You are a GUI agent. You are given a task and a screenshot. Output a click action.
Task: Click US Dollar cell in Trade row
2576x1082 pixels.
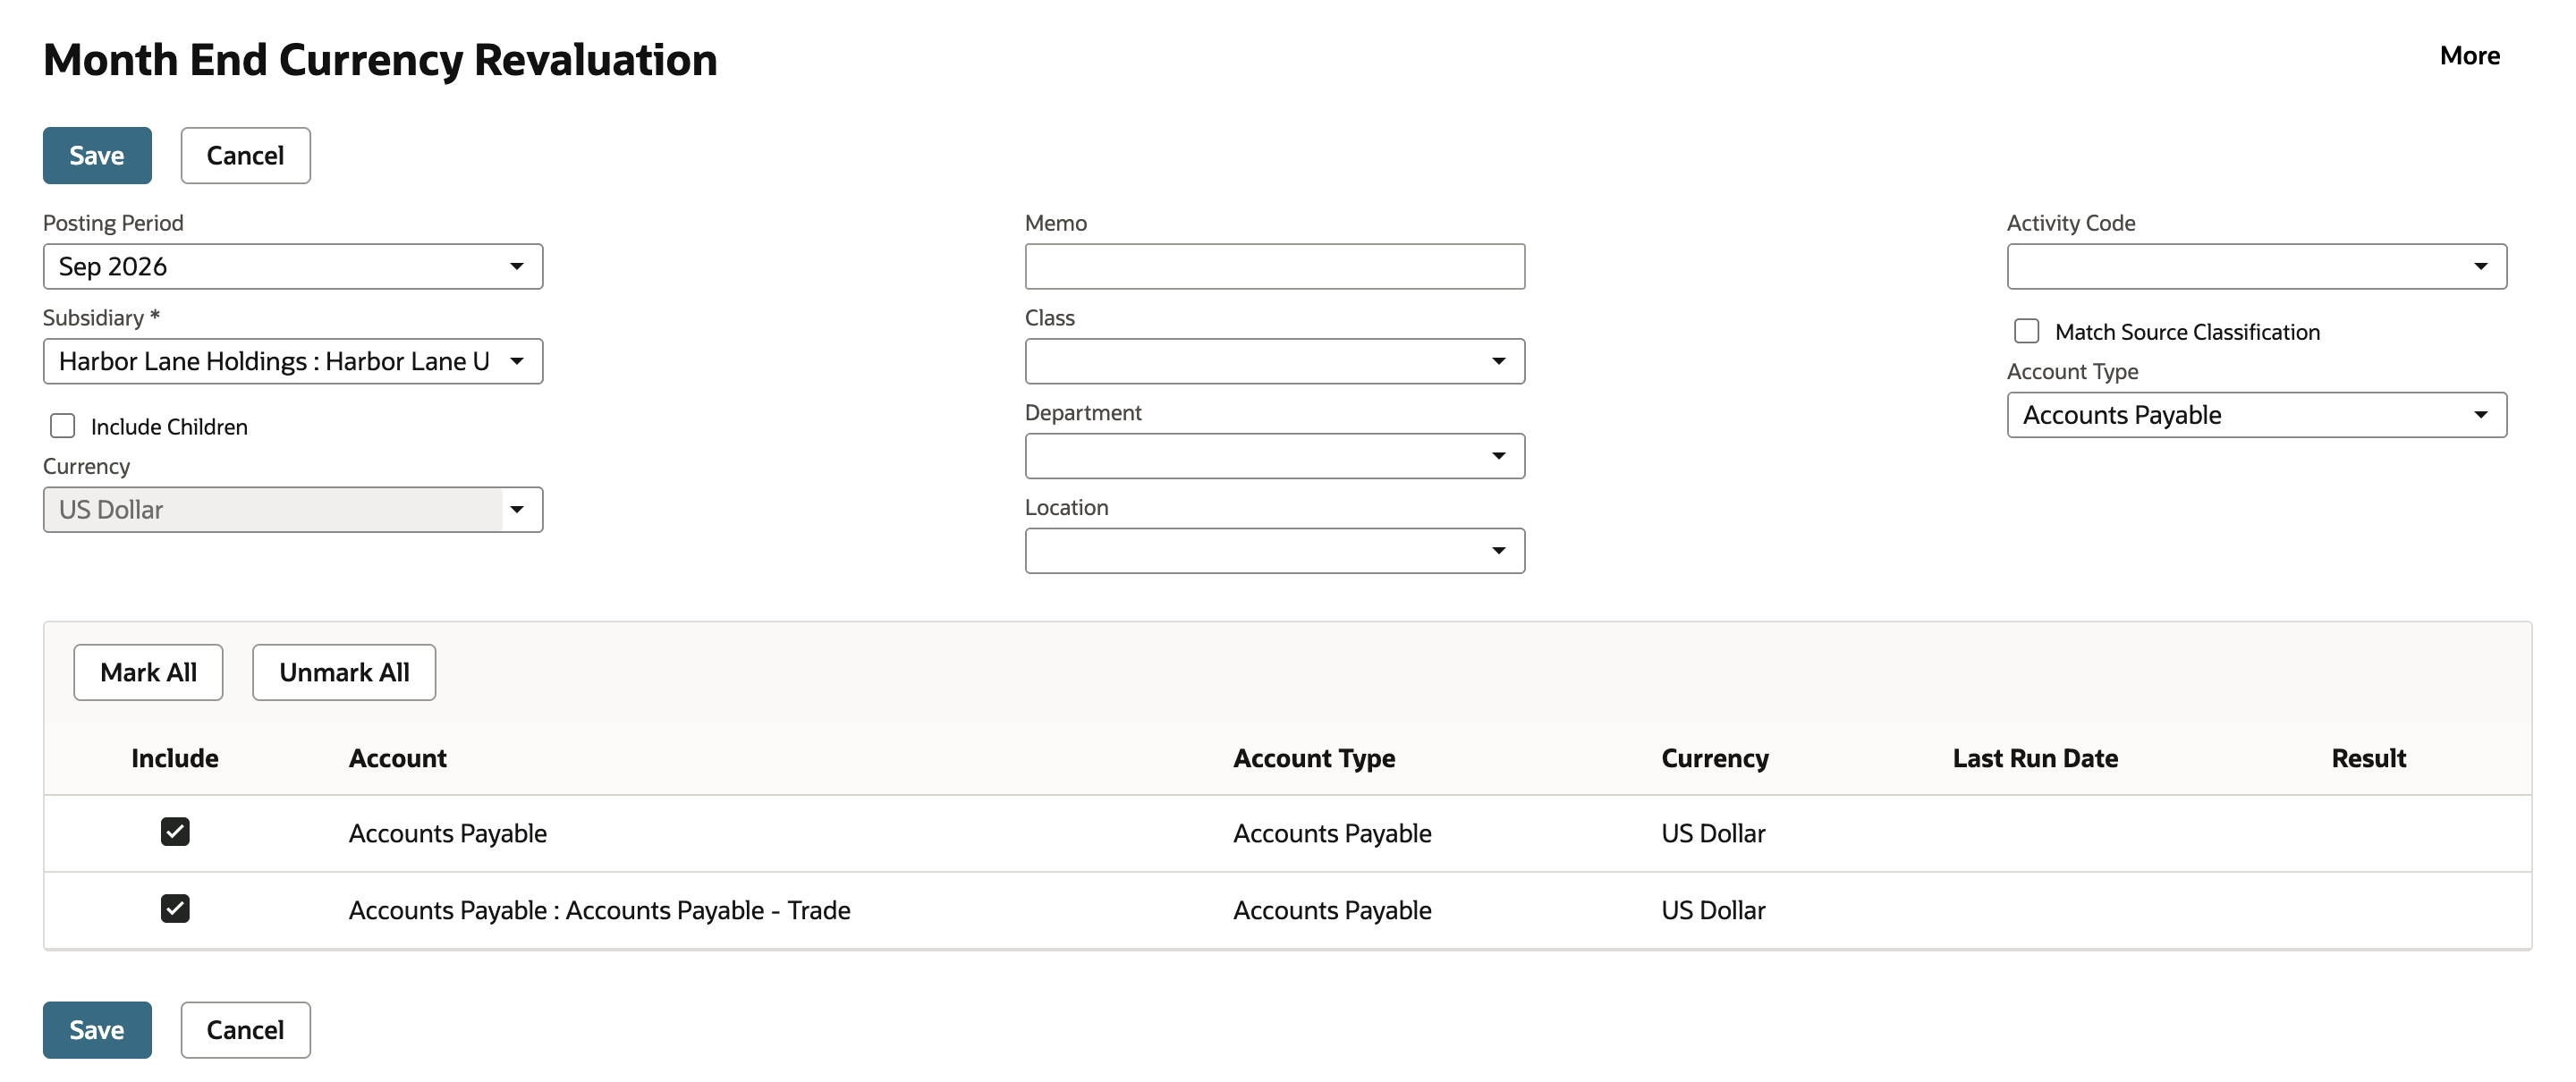[x=1713, y=910]
